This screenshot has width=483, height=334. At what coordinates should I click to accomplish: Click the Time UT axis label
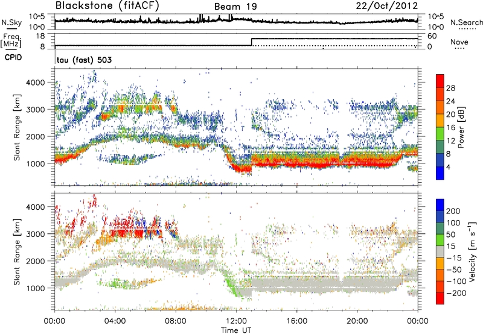click(236, 330)
